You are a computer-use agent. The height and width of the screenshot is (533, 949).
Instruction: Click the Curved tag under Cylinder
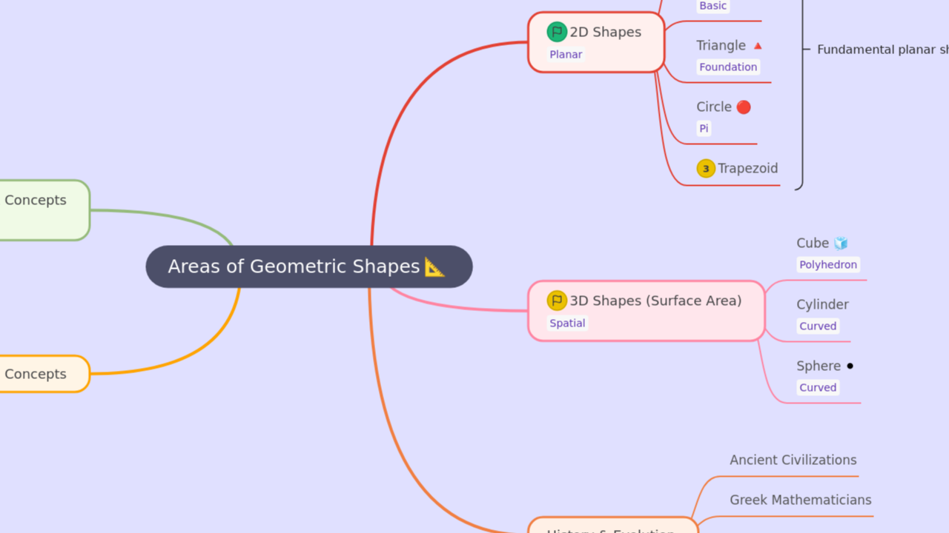pyautogui.click(x=818, y=326)
